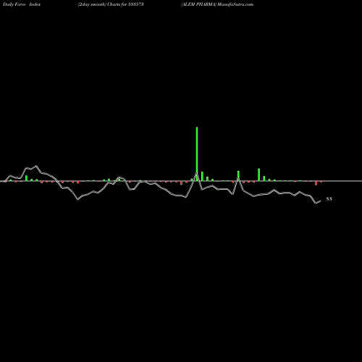Click the '(2day smooth) Charts for 533573' text
The width and height of the screenshot is (362, 362).
coord(111,4)
